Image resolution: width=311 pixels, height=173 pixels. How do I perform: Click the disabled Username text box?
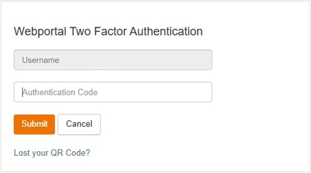coord(113,60)
